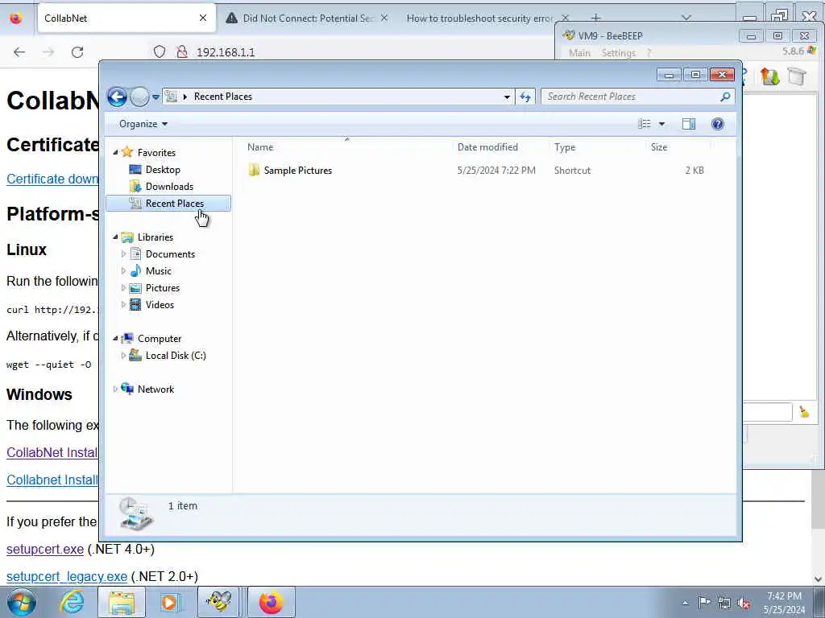Screen dimensions: 825x618
Task: Select Libraries in navigation pane
Action: 155,237
